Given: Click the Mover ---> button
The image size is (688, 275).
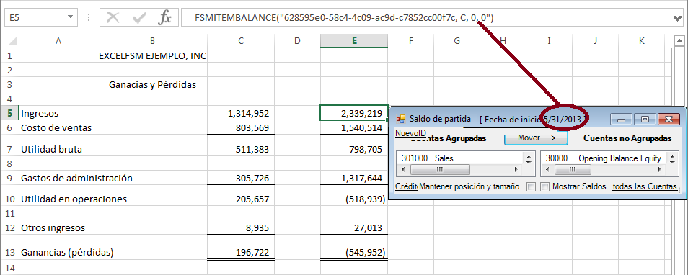Looking at the screenshot, I should [x=536, y=137].
